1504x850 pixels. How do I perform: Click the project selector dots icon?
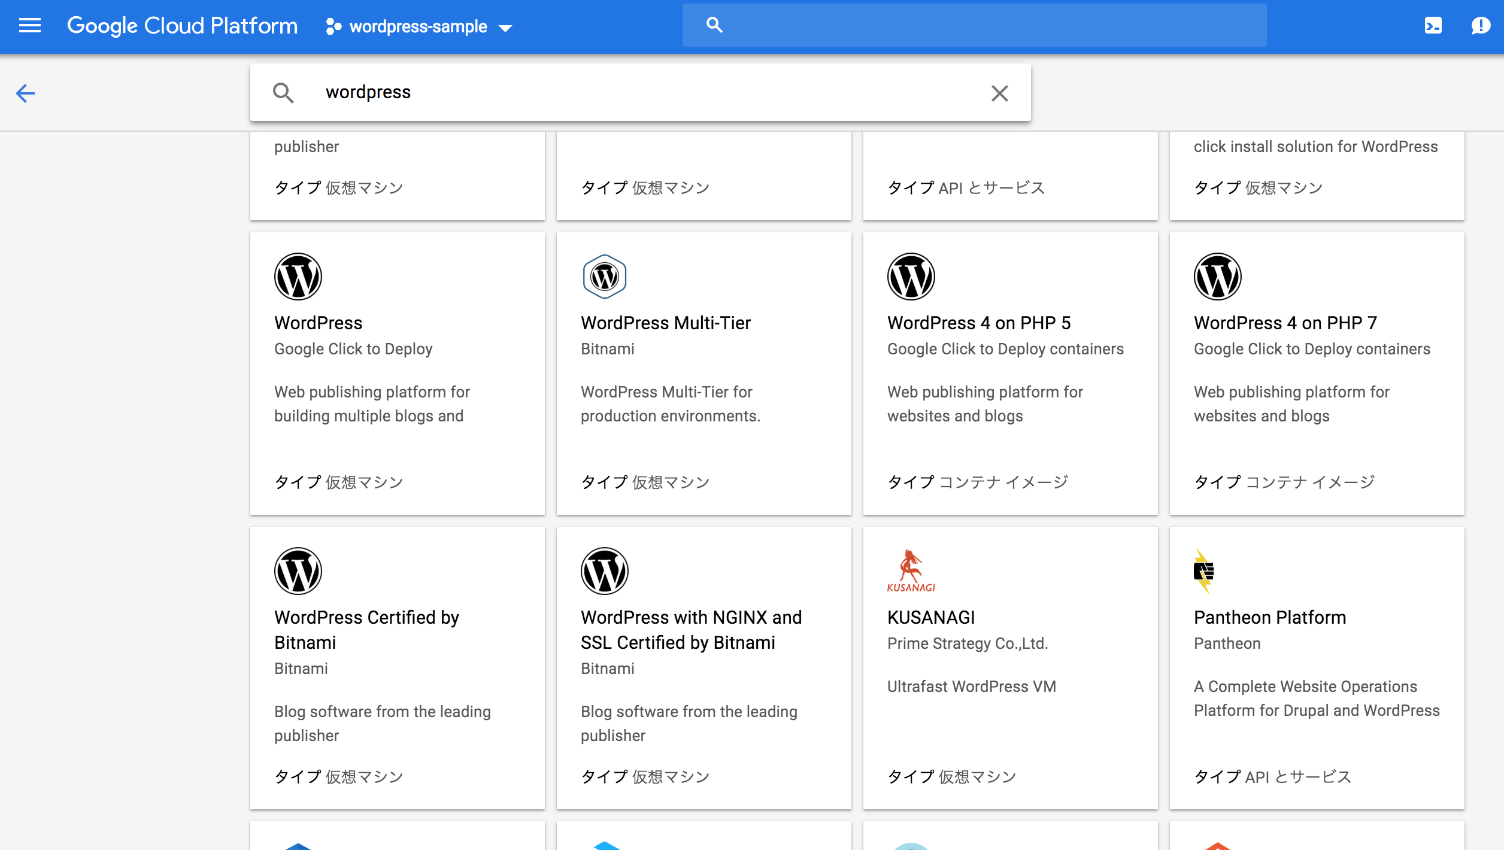pyautogui.click(x=333, y=26)
